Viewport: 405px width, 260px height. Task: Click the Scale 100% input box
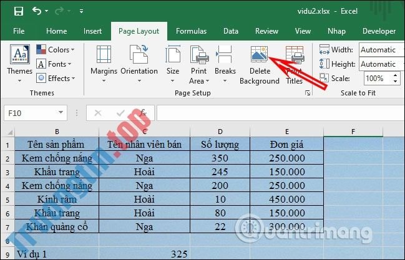377,78
